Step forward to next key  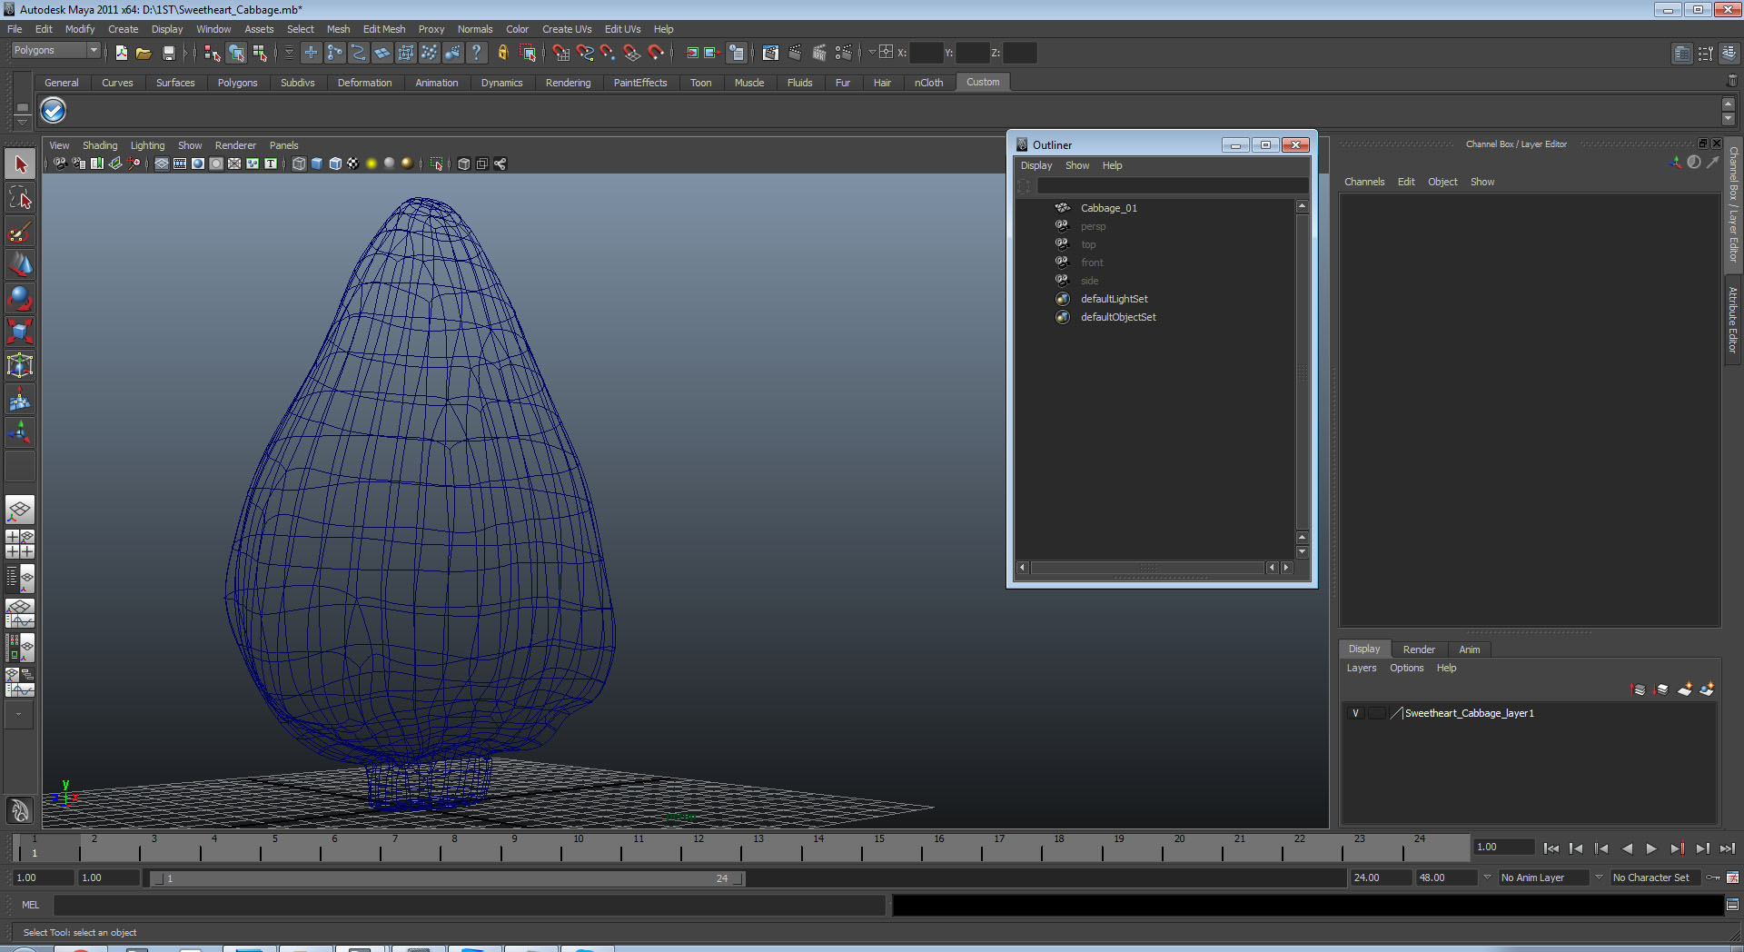pyautogui.click(x=1677, y=848)
